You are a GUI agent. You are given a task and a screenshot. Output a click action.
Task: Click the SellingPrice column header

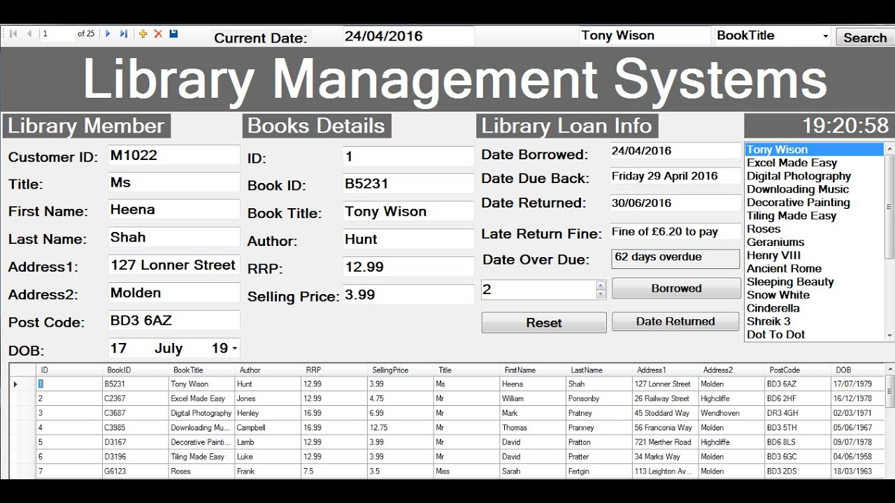click(401, 370)
